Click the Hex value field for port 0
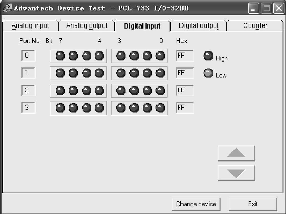 185,55
